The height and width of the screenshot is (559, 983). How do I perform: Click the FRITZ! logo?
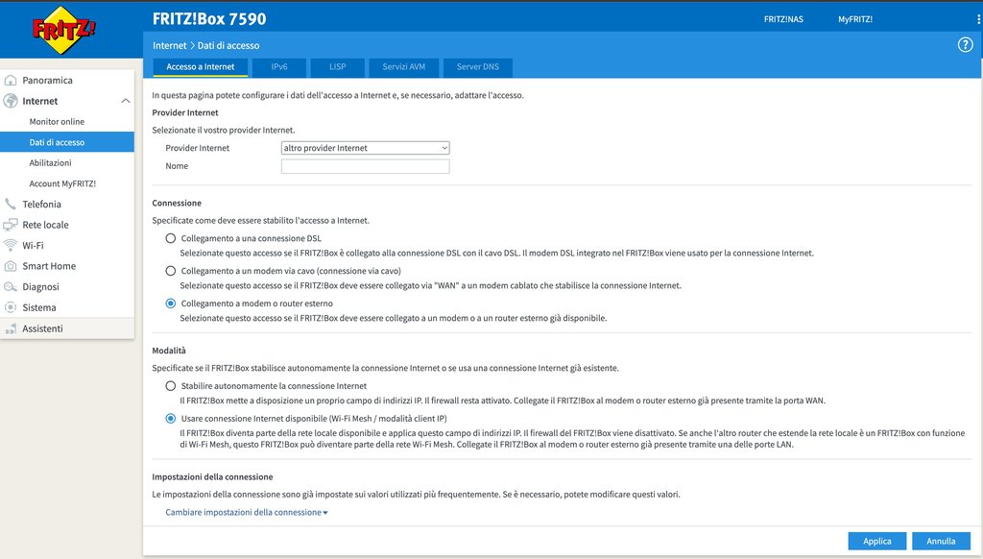(63, 30)
